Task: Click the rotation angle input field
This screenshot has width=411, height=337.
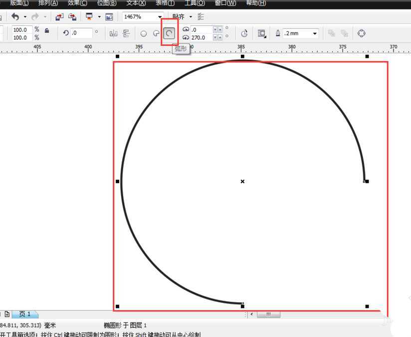Action: pyautogui.click(x=81, y=33)
